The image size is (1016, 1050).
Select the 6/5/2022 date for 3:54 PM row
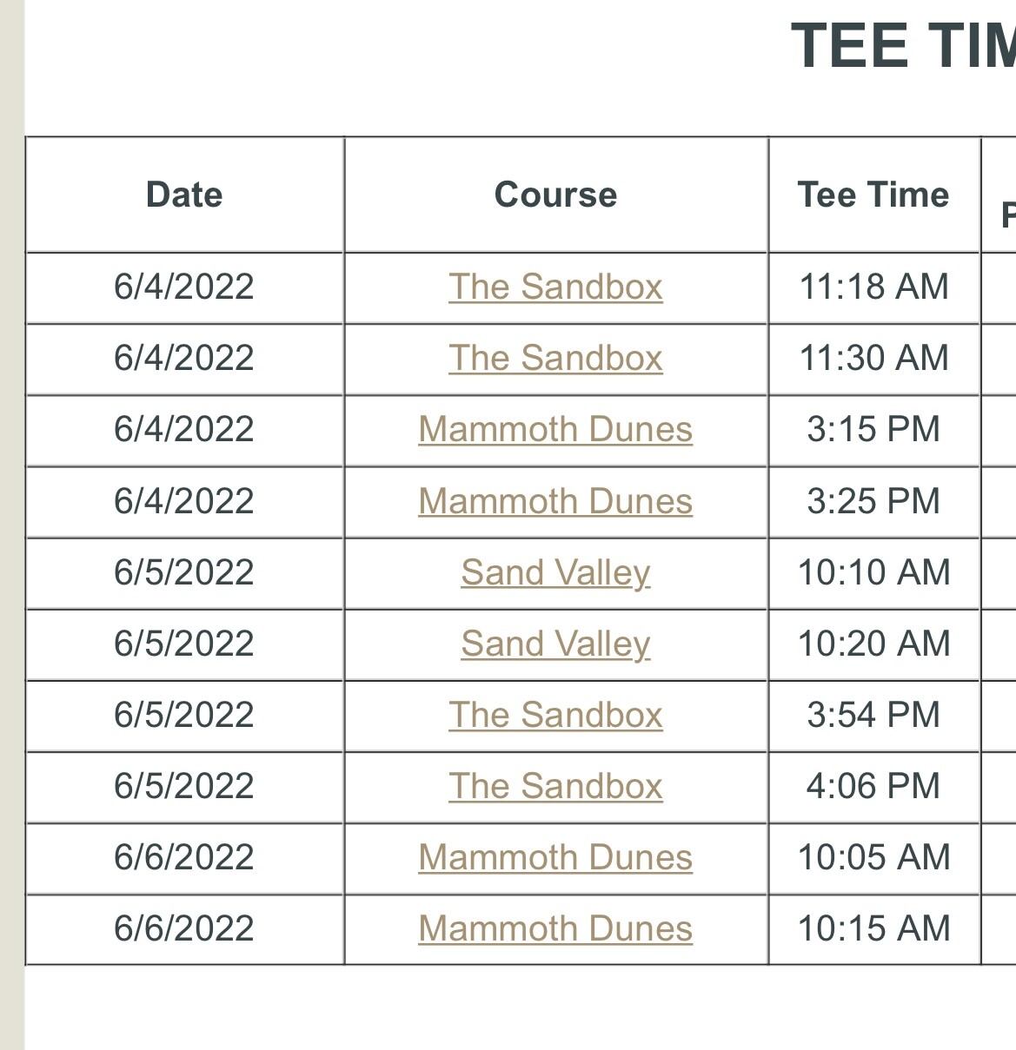pos(184,716)
